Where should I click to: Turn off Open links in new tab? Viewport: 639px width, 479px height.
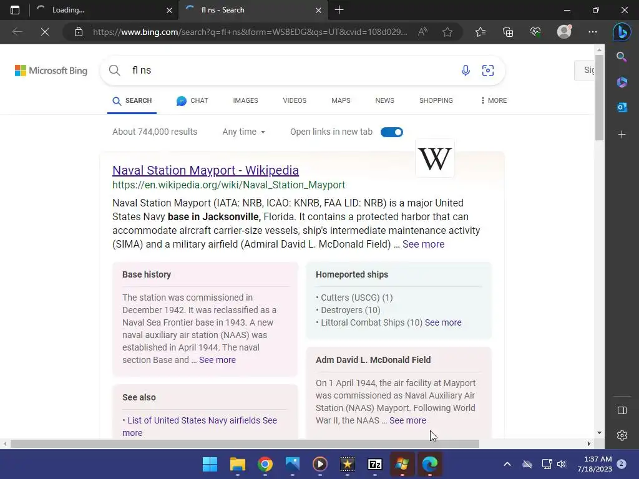click(x=392, y=132)
